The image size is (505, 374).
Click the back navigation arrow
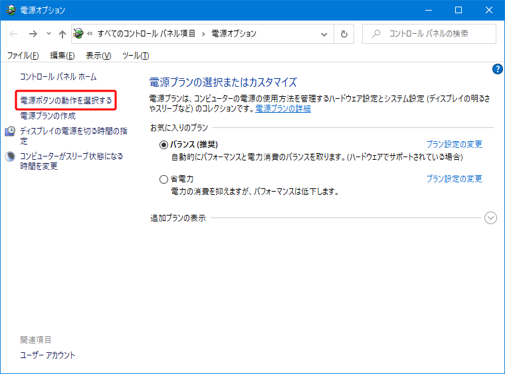tap(15, 34)
